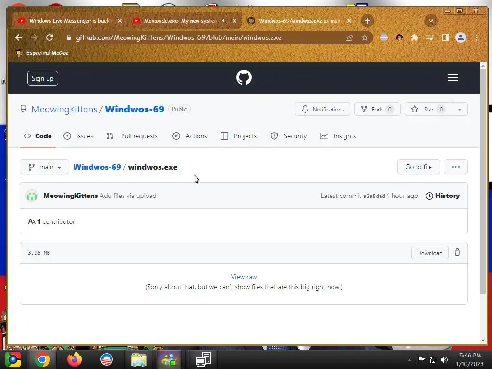This screenshot has height=369, width=492.
Task: Switch to Pull requests tab
Action: [x=132, y=136]
